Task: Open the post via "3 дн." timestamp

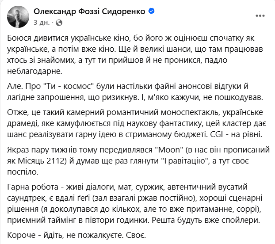Action: pyautogui.click(x=41, y=22)
